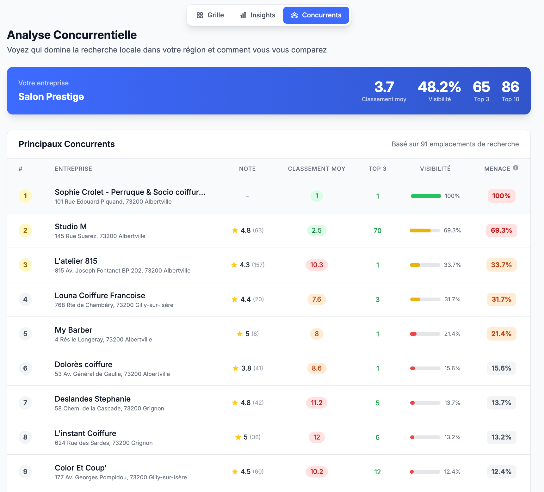Image resolution: width=544 pixels, height=492 pixels.
Task: Click the star icon beside Studio M rating
Action: [x=235, y=230]
